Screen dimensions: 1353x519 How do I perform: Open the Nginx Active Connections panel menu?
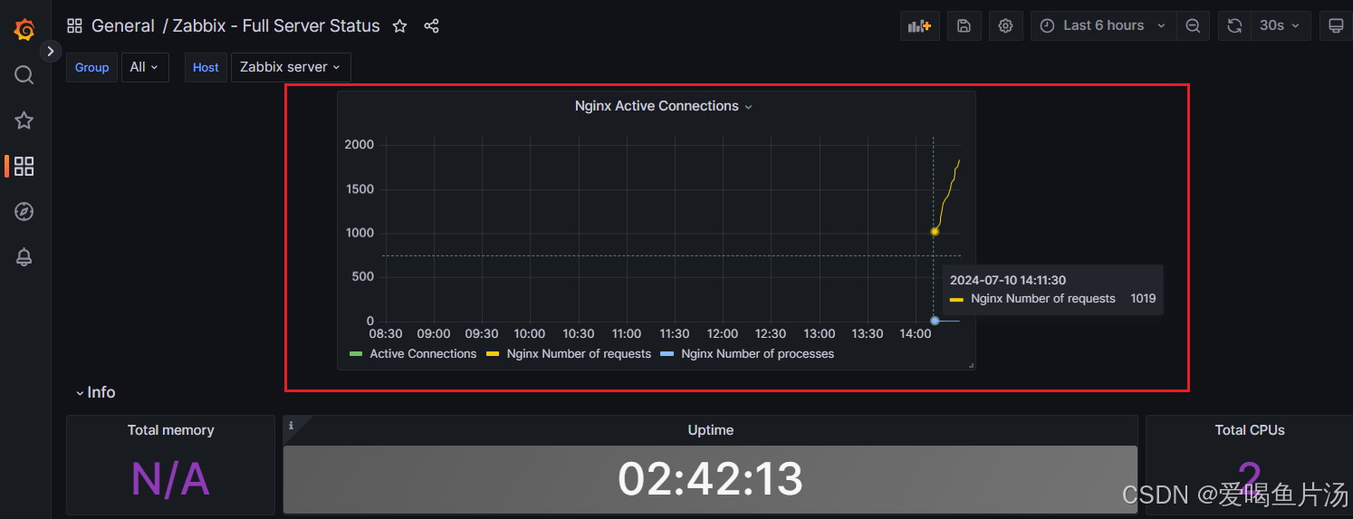tap(664, 106)
